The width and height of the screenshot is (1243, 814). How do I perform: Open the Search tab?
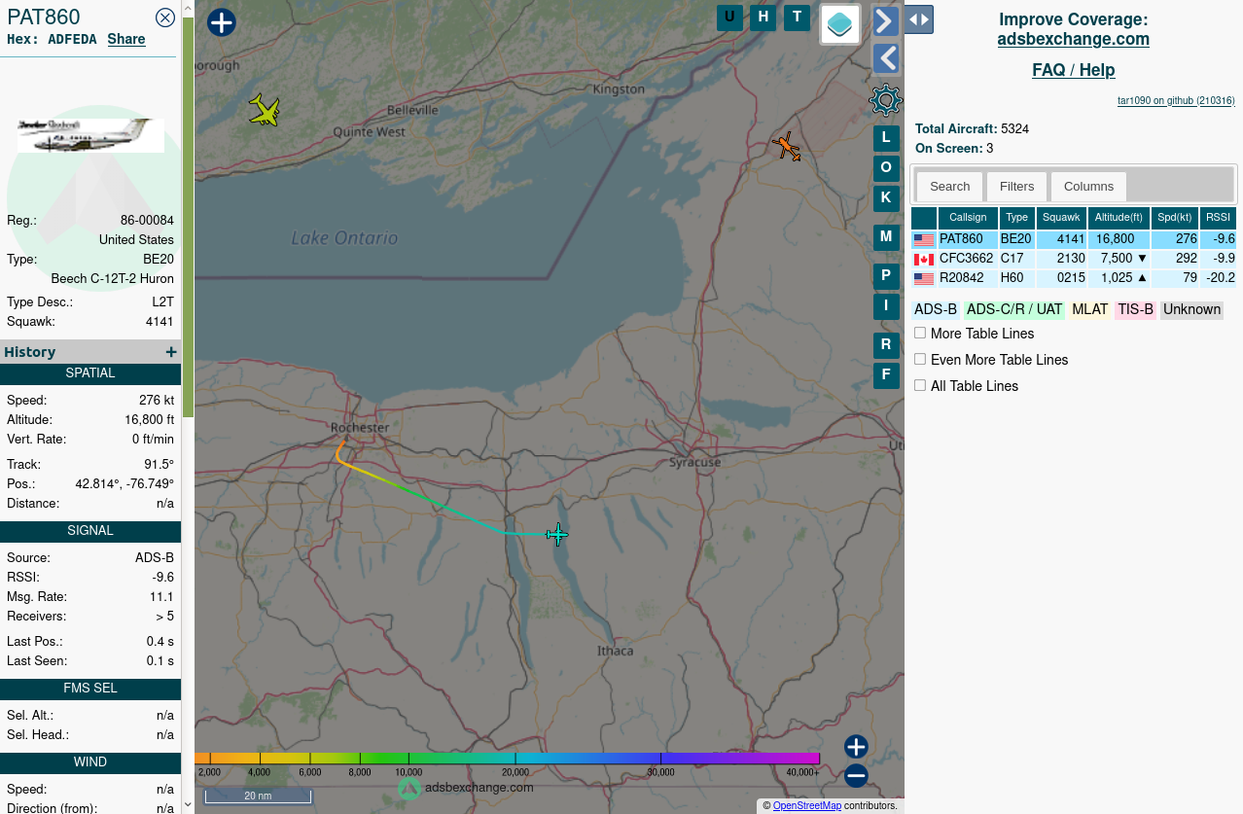[949, 187]
